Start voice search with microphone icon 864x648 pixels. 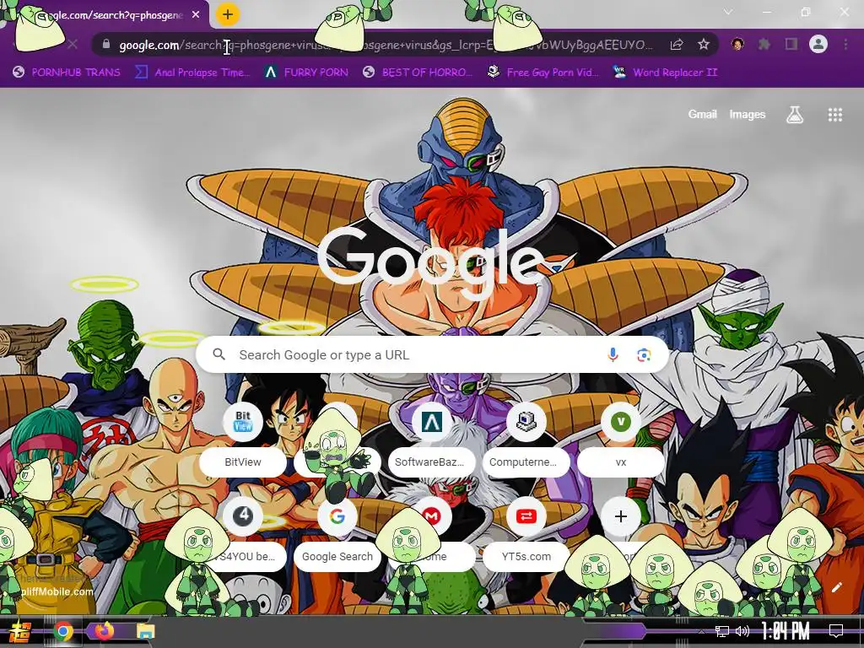coord(613,355)
